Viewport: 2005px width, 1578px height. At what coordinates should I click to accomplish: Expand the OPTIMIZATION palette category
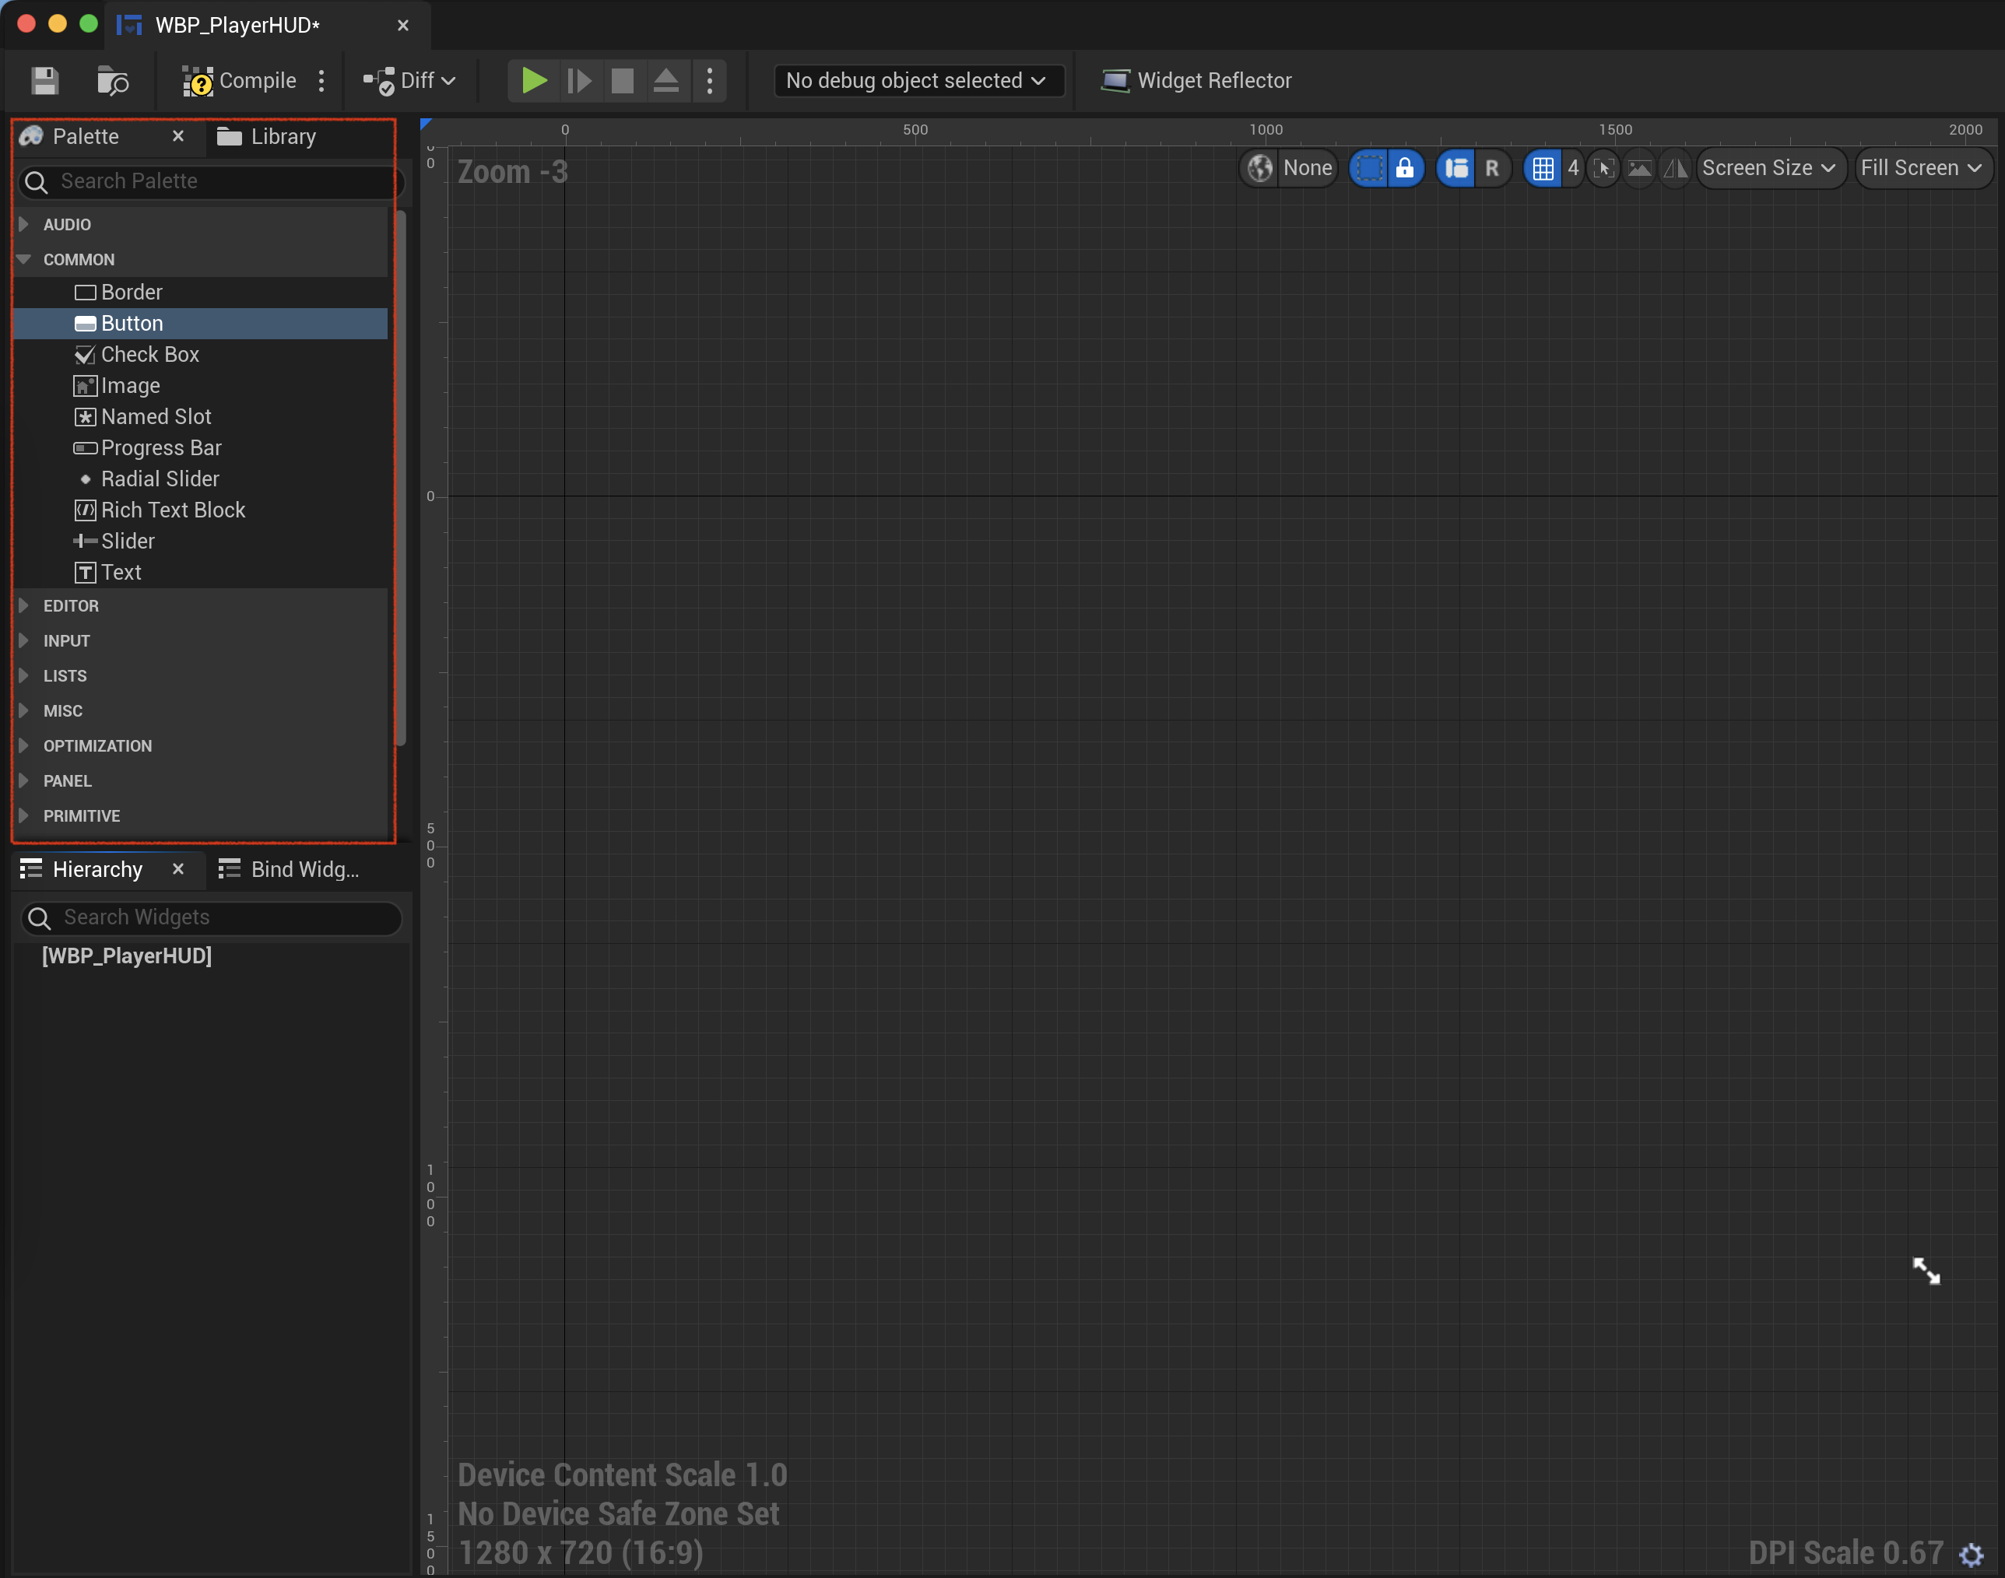(x=24, y=745)
